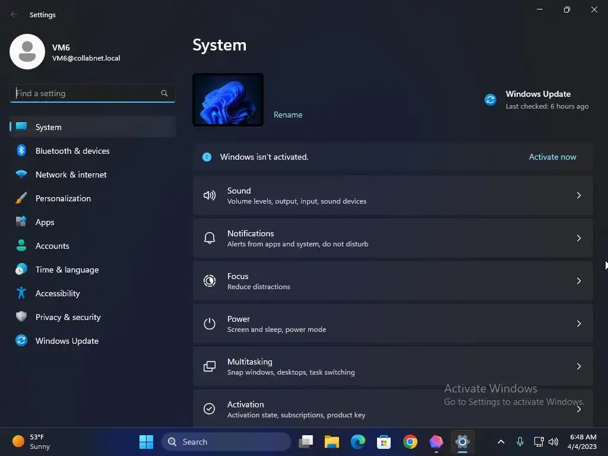Click the search magnifier in Find a setting
The image size is (608, 456).
(164, 93)
